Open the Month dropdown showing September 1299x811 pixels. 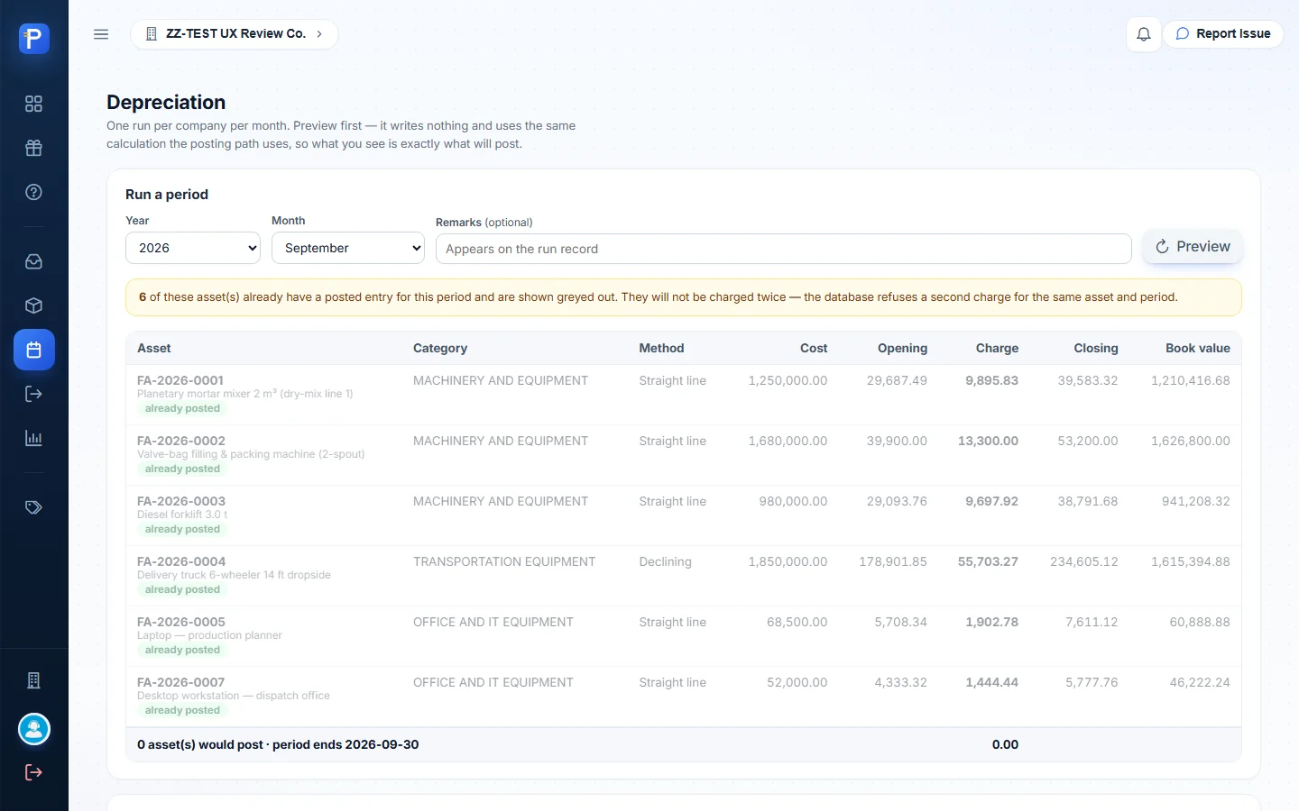point(348,248)
